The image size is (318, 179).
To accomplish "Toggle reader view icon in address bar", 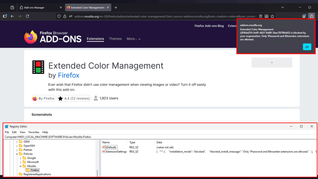I will click(261, 16).
